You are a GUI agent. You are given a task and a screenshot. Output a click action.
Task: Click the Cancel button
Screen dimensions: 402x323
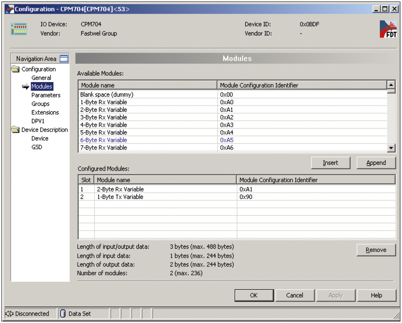[295, 296]
